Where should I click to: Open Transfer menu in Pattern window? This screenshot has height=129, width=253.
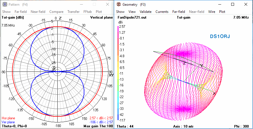pyautogui.click(x=73, y=11)
